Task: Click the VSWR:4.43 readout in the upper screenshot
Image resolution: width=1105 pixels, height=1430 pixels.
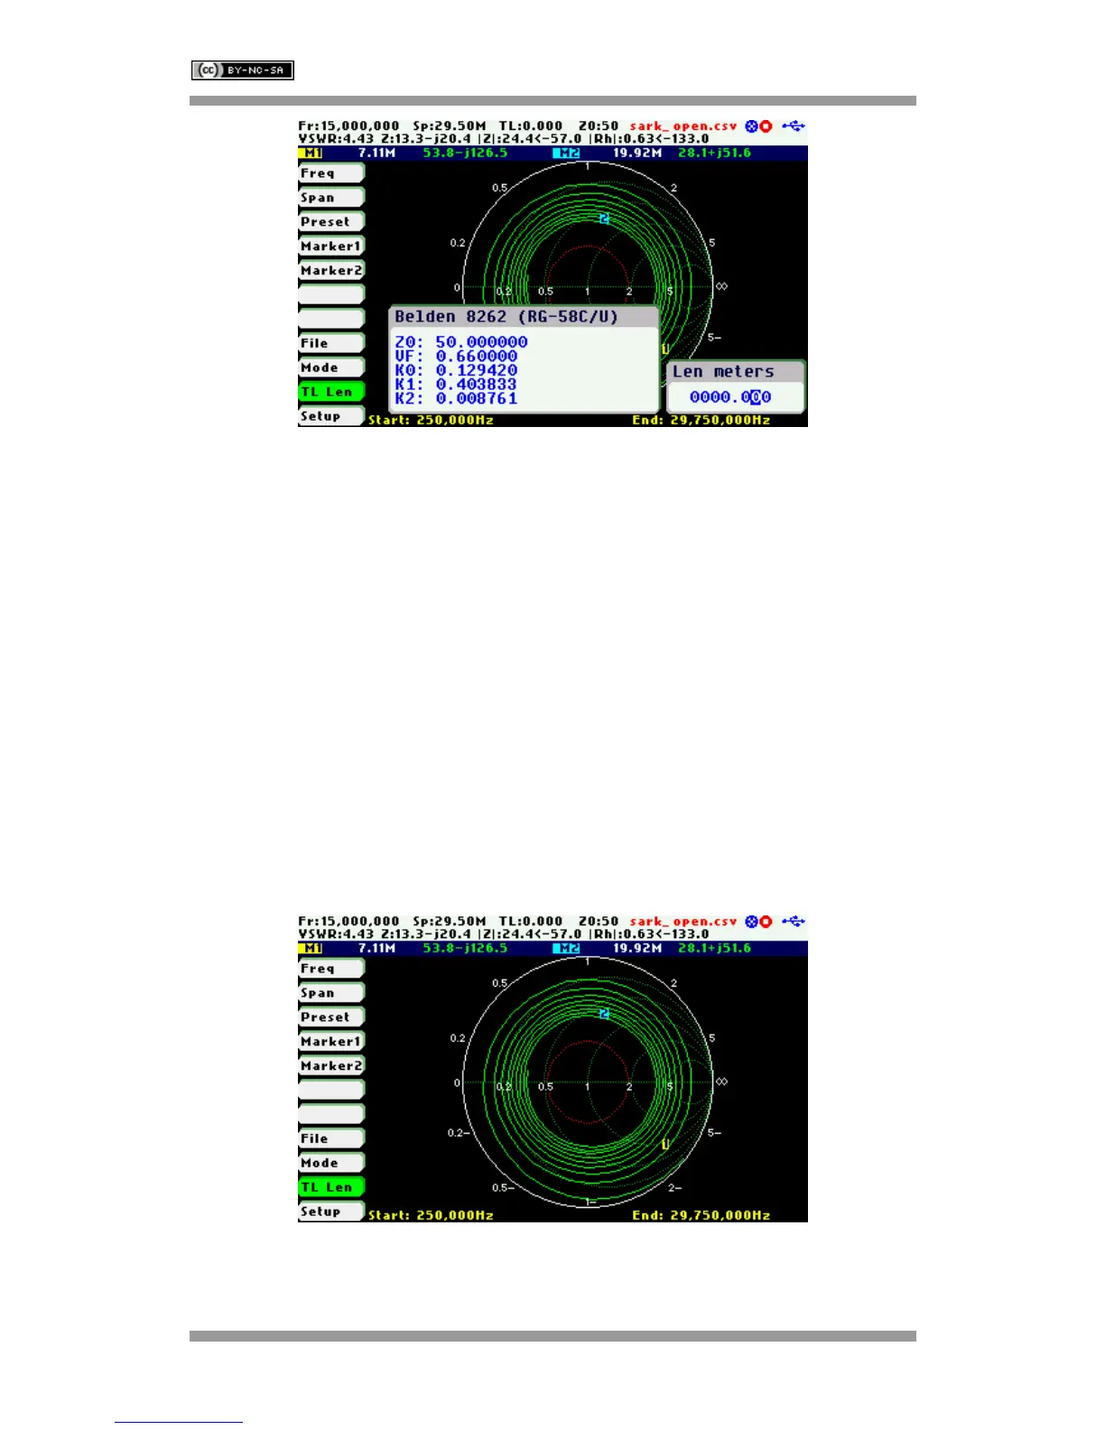Action: 336,139
